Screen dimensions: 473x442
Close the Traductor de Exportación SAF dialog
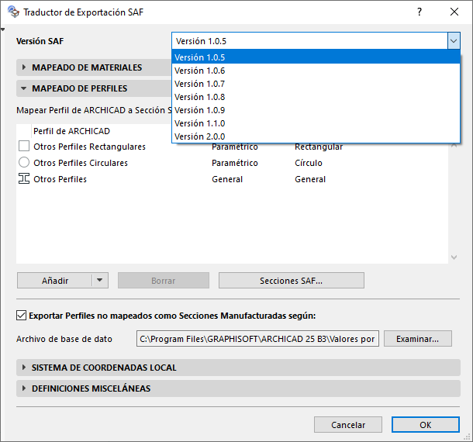[x=454, y=12]
